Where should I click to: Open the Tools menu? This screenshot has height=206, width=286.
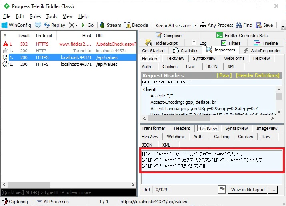tap(52, 16)
